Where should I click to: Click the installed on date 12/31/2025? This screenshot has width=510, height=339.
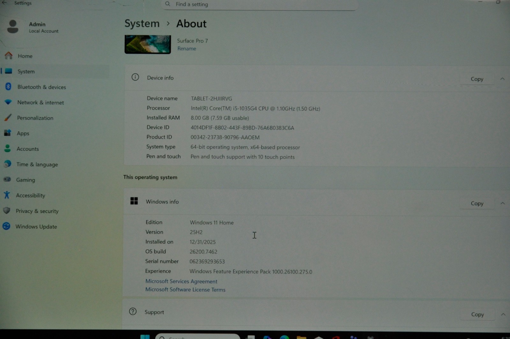(x=203, y=242)
